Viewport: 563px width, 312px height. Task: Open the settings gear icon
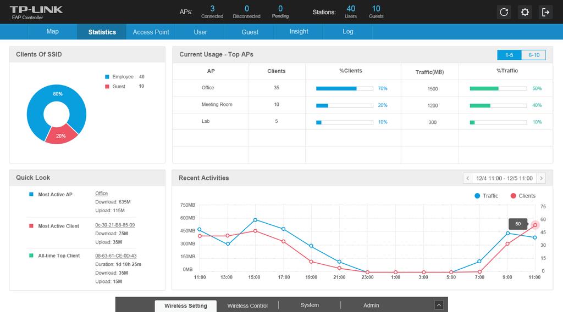[525, 12]
